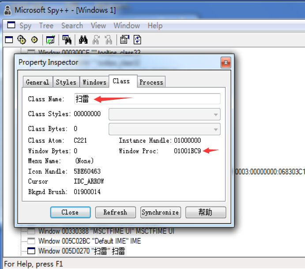Click the Find Window toolbar icon
The width and height of the screenshot is (305, 269).
(67, 40)
